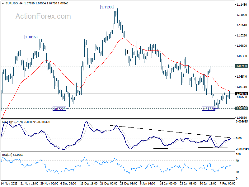Click the 1.08110 price axis value
Image resolution: width=249 pixels, height=187 pixels.
pos(242,87)
